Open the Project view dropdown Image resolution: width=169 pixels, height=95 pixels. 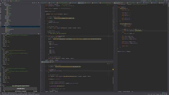coord(5,3)
